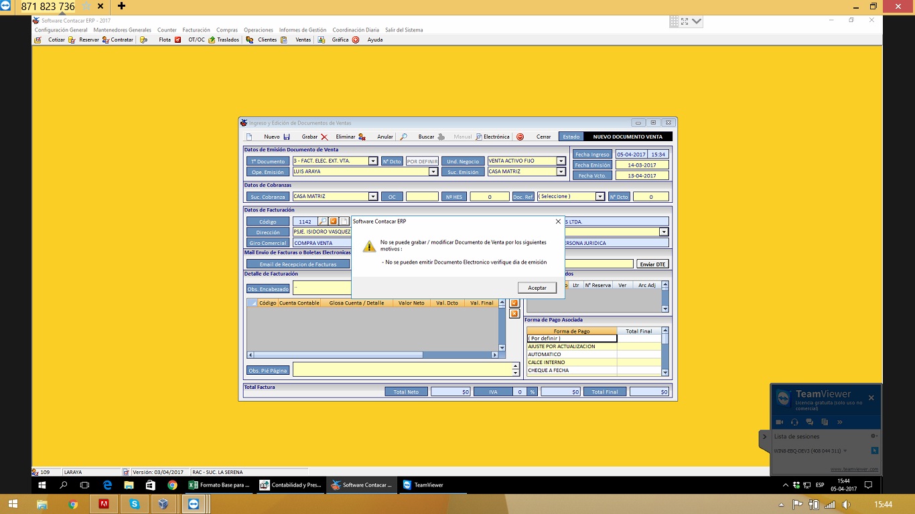
Task: Click the Electrónica document icon
Action: (x=478, y=137)
